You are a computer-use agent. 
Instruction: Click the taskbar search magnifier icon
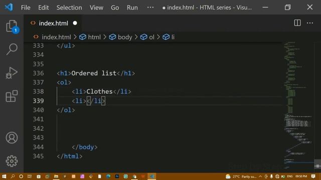13,176
